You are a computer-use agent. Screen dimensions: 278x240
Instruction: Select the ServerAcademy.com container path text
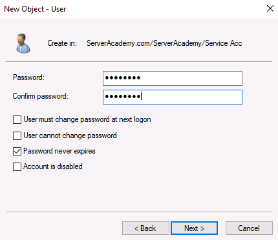(164, 43)
